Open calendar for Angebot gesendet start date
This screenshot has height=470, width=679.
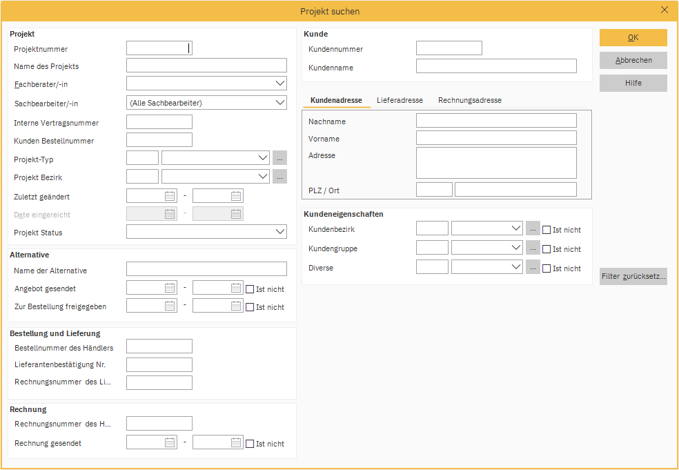click(x=170, y=288)
